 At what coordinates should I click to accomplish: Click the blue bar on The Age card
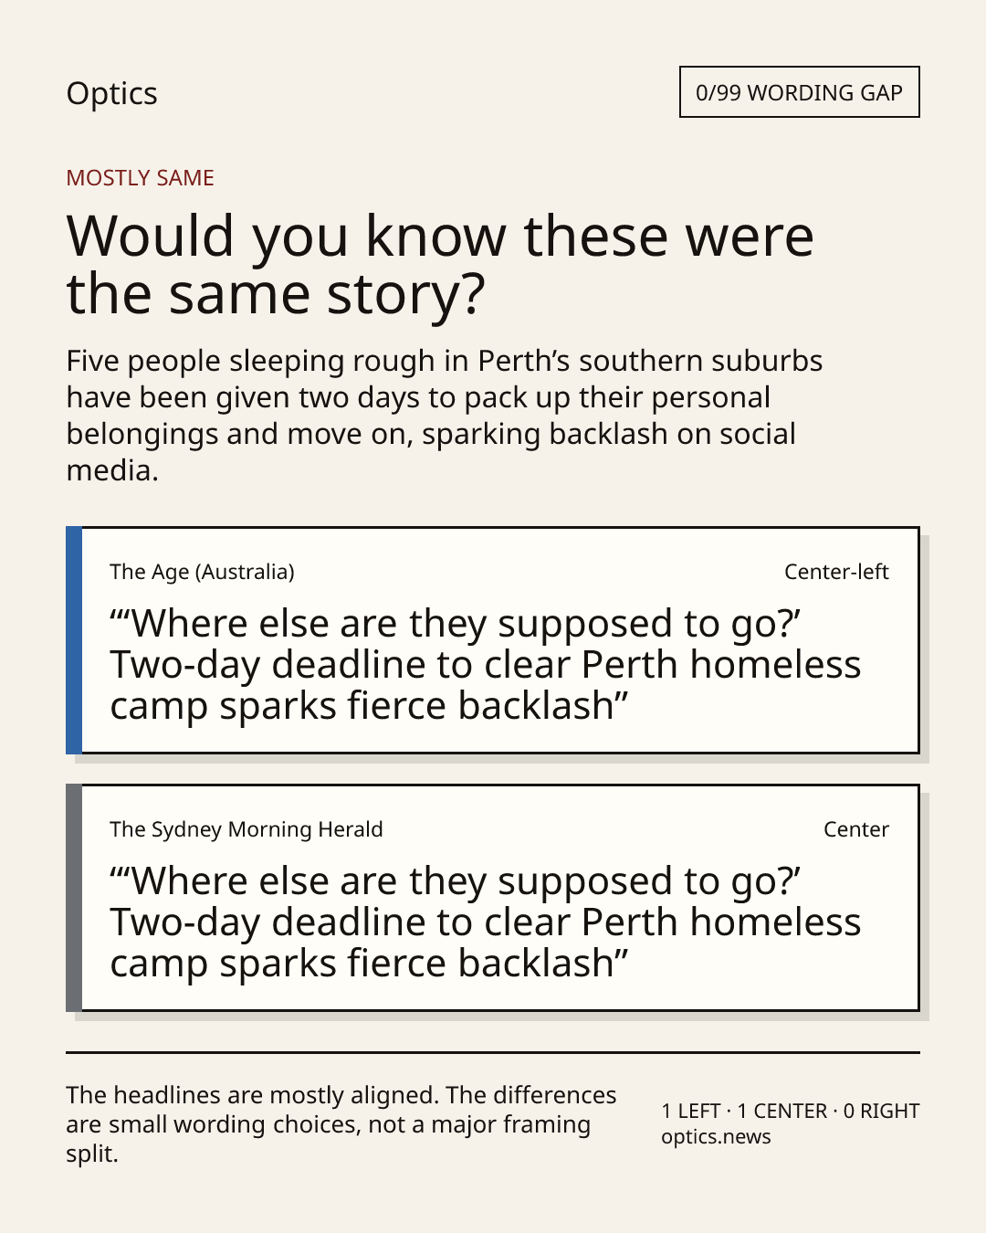(x=74, y=640)
